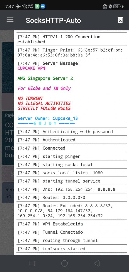Tap the Android back triangle button
Image resolution: width=129 pixels, height=272 pixels.
tap(97, 263)
